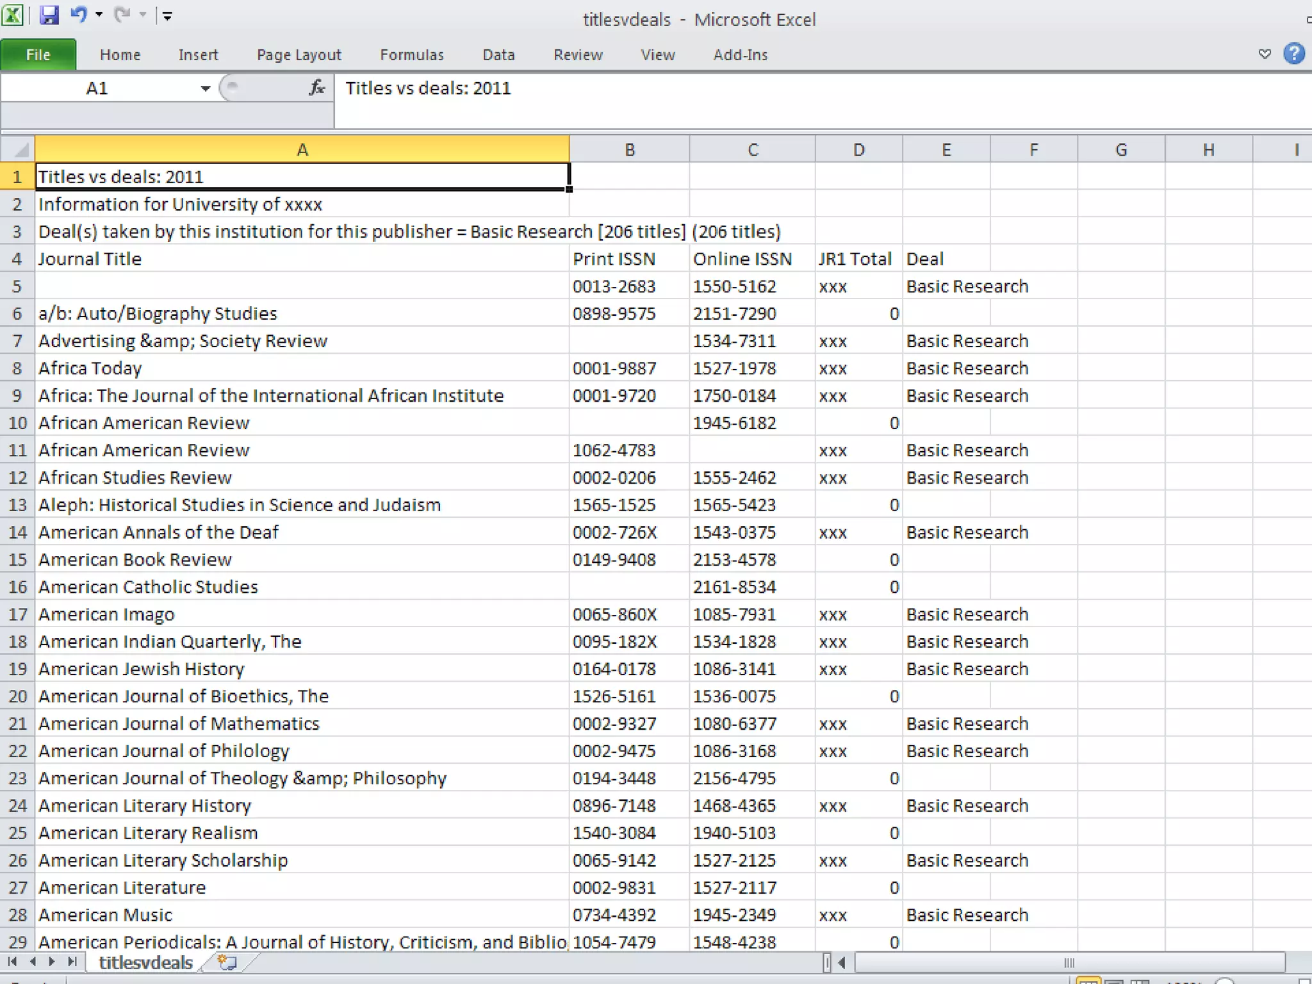
Task: Click the Insert Worksheet tab icon
Action: click(227, 962)
